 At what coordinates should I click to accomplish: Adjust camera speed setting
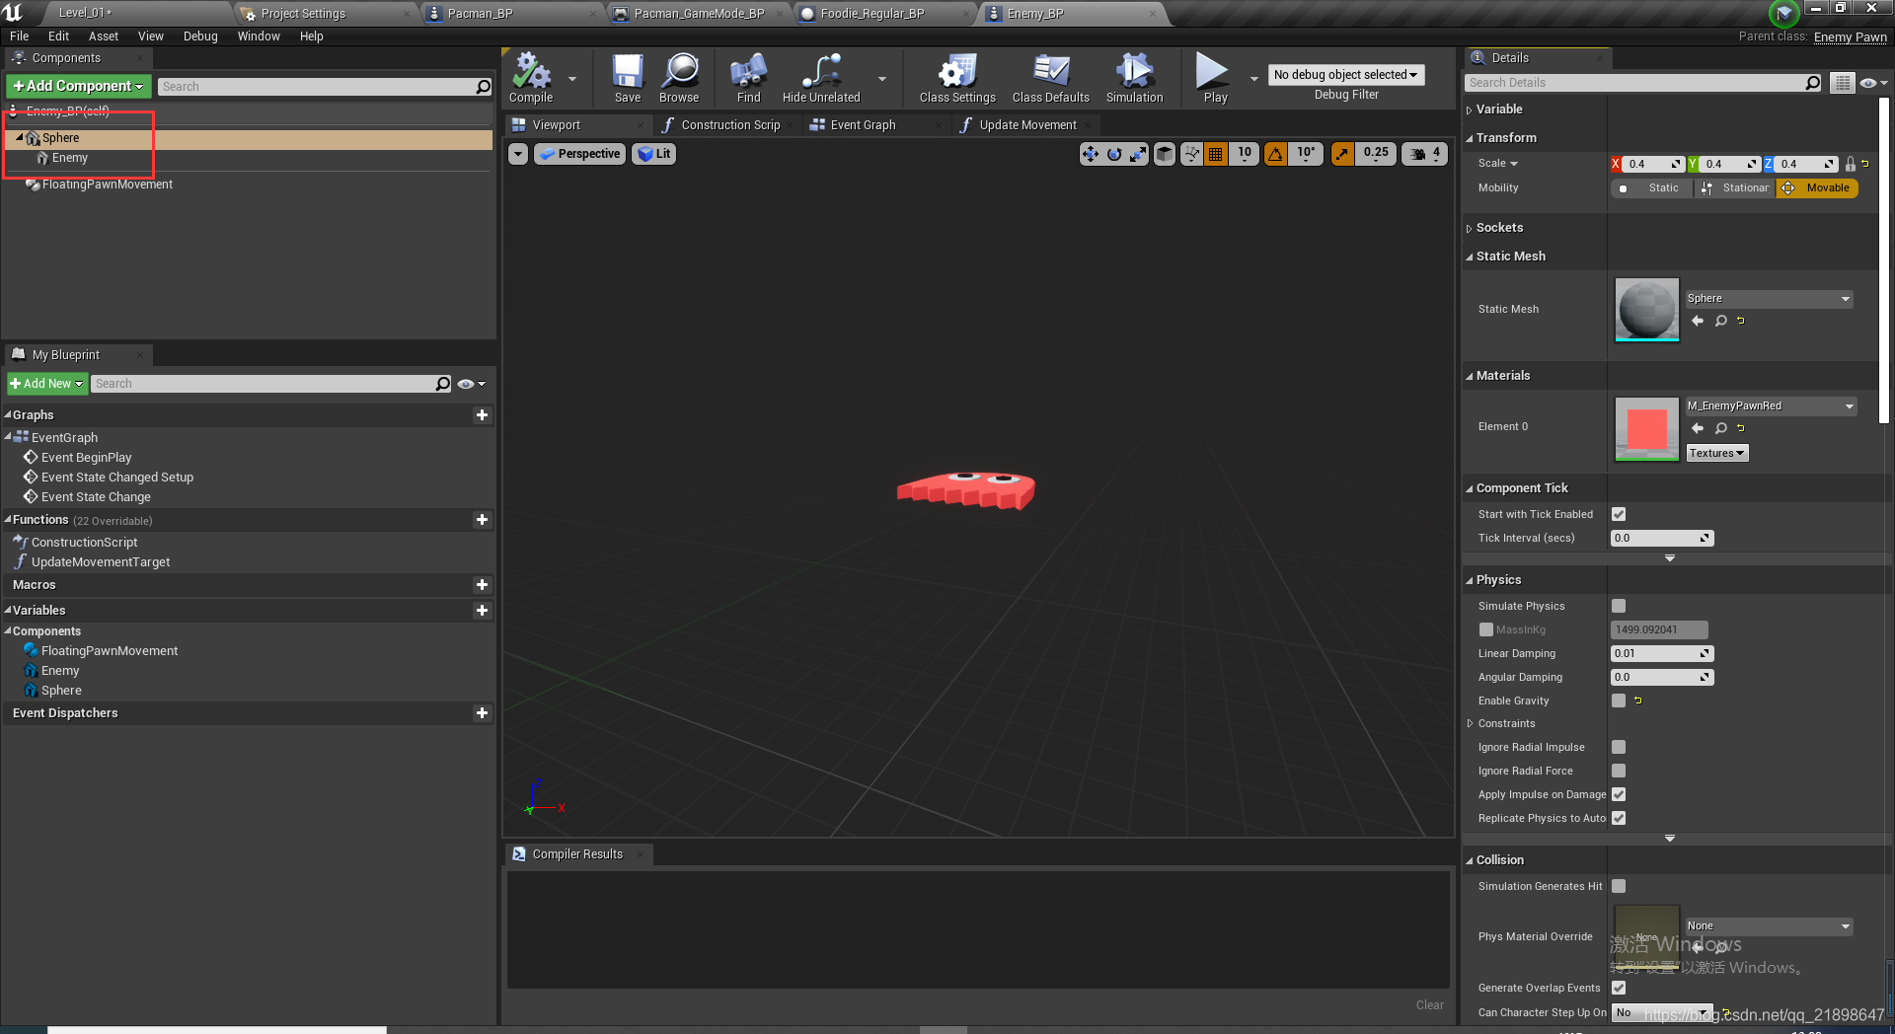point(1425,154)
